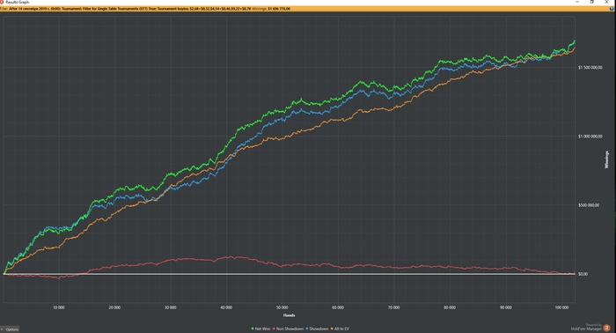Click the Results Graph app icon

[x=2, y=2]
